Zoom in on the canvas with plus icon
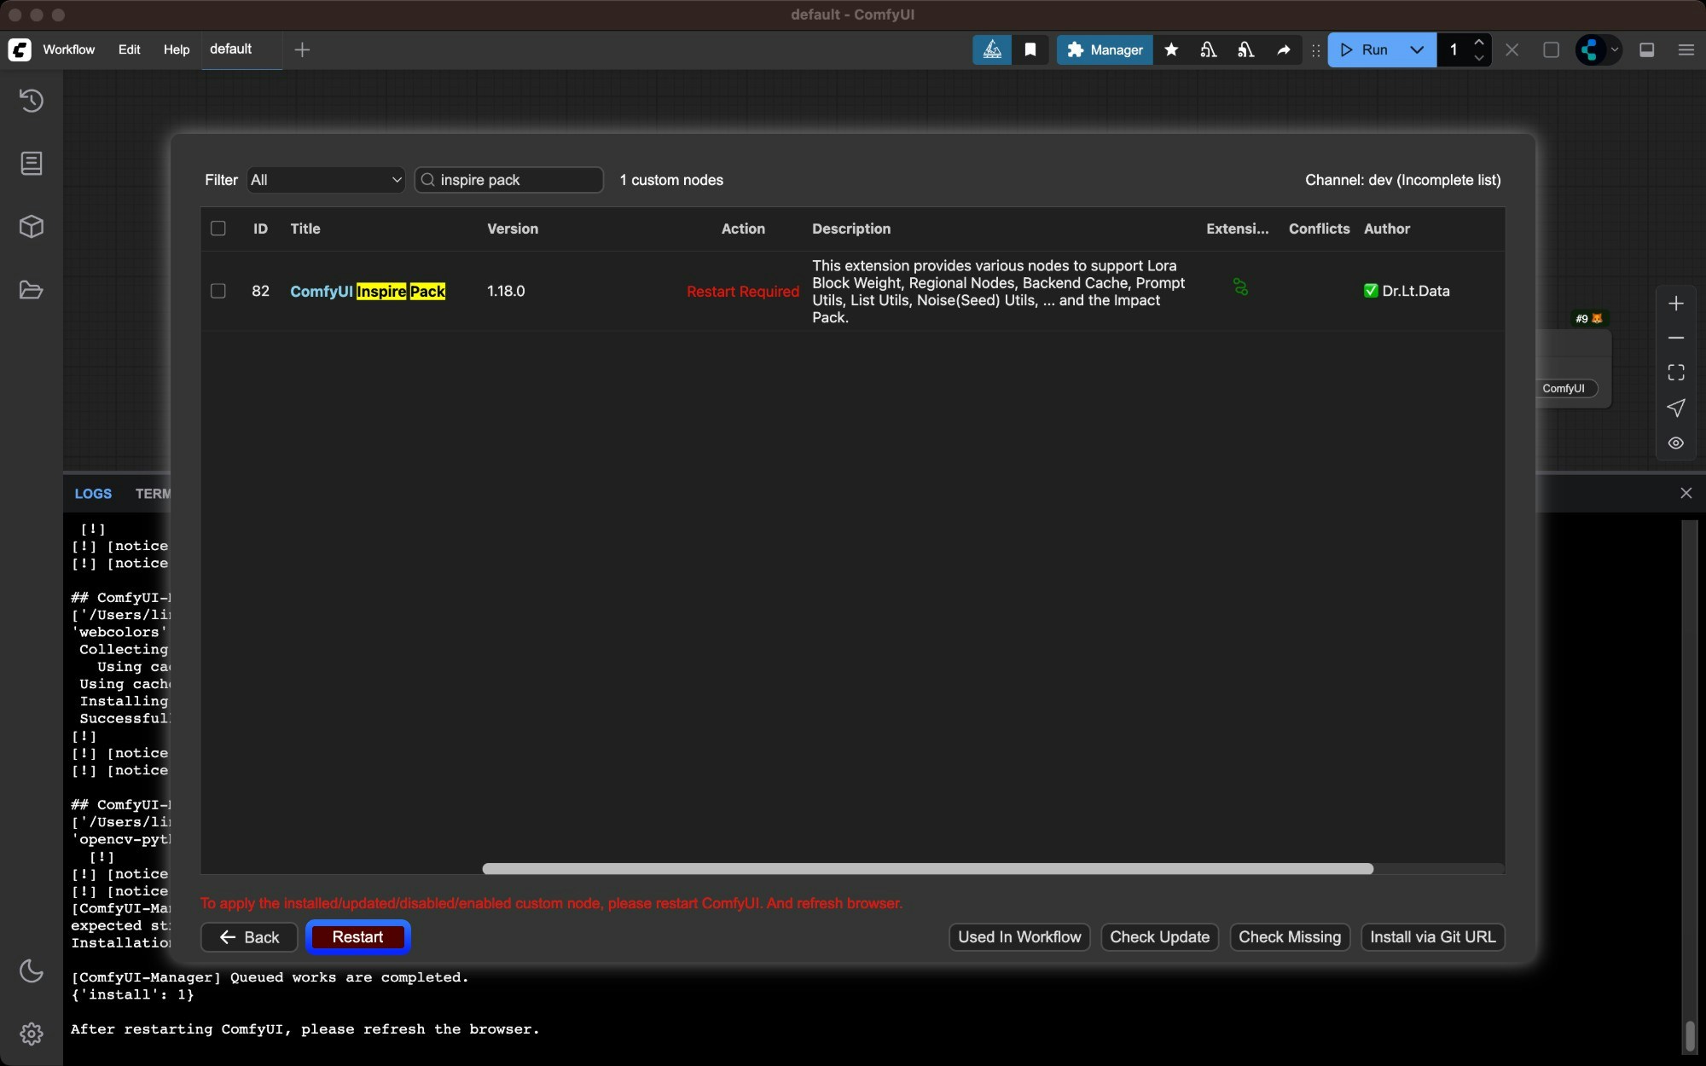Image resolution: width=1706 pixels, height=1066 pixels. tap(1676, 303)
